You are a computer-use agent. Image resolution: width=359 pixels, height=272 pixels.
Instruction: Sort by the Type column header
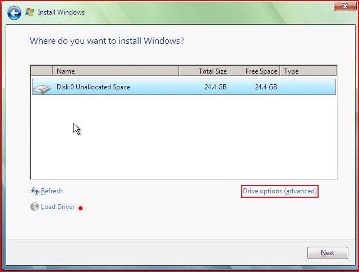[x=309, y=71]
